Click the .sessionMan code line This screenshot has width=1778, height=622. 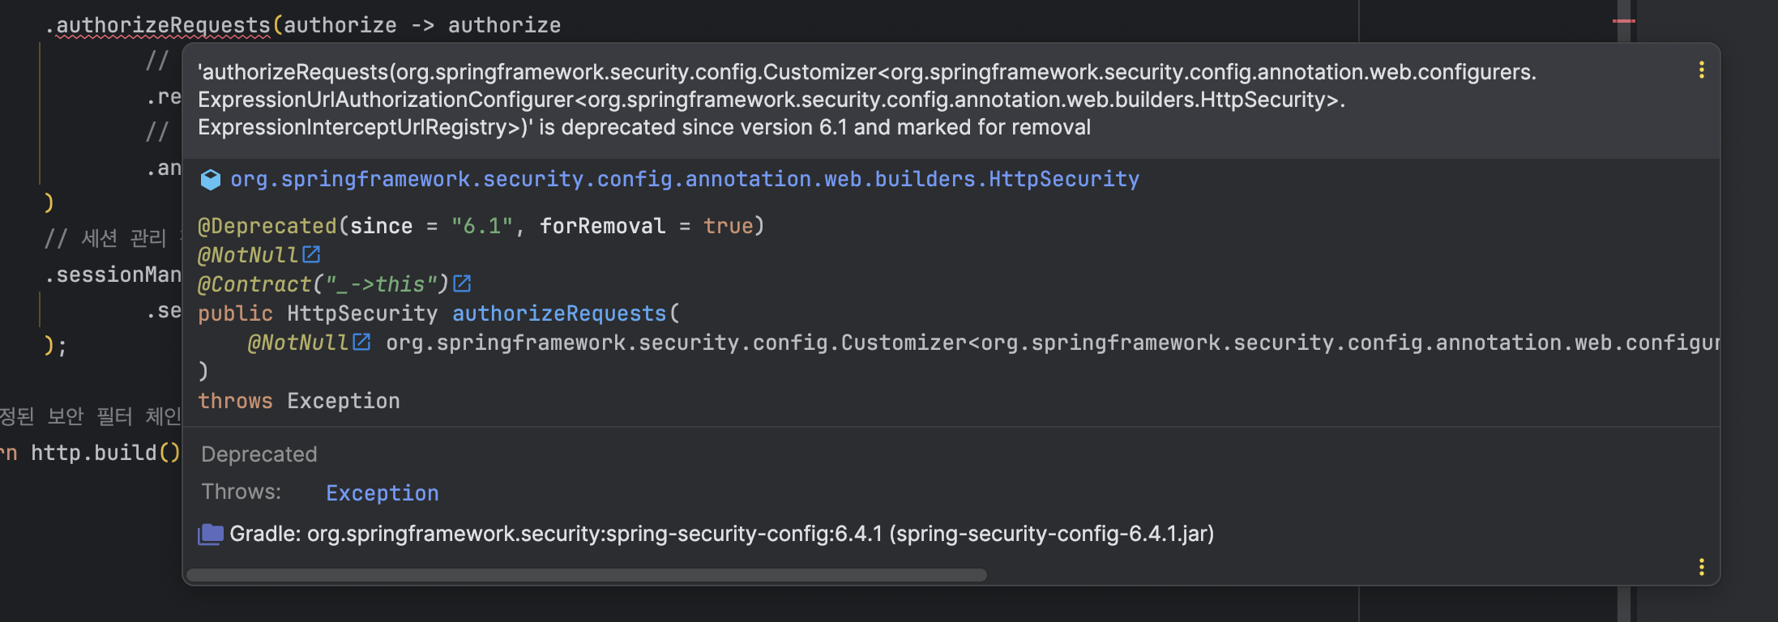[x=113, y=275]
